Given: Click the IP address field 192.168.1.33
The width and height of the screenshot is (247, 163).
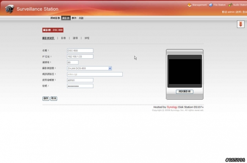Looking at the screenshot, I should 80,56.
